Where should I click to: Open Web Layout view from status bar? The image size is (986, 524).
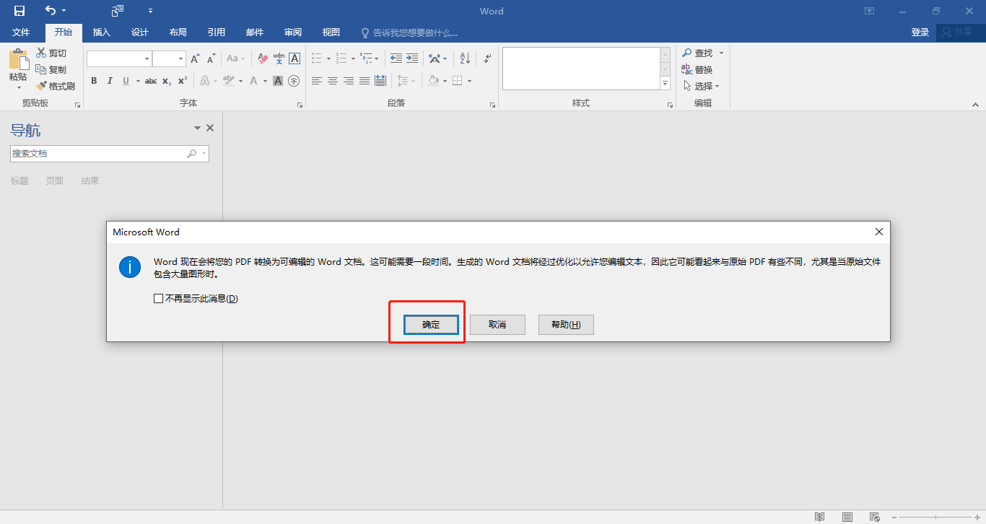click(x=874, y=517)
